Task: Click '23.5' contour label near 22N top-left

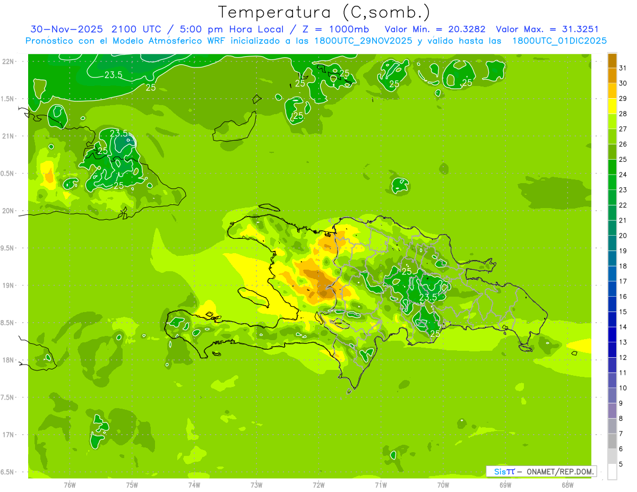Action: pyautogui.click(x=113, y=75)
